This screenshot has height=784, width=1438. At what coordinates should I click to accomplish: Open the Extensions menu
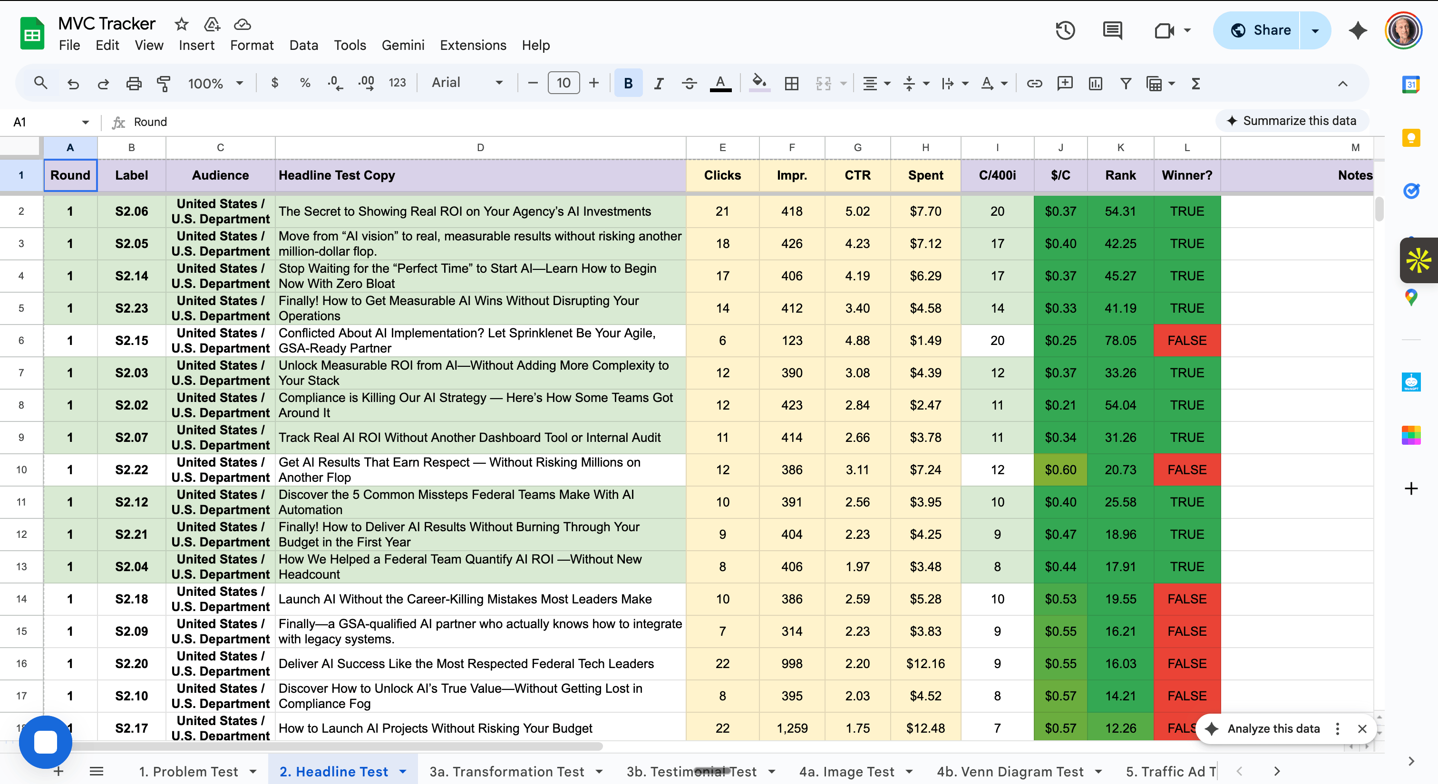coord(473,45)
